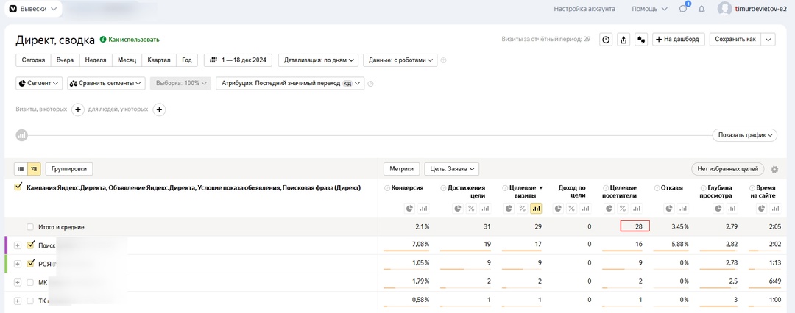Show percent values for Достижения цели column
Image resolution: width=795 pixels, height=313 pixels.
(471, 208)
